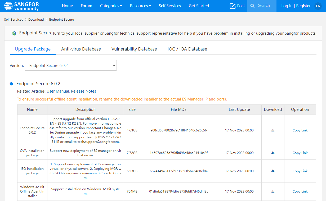Click the Sangfor Community logo
The image size is (326, 201).
(x=22, y=6)
